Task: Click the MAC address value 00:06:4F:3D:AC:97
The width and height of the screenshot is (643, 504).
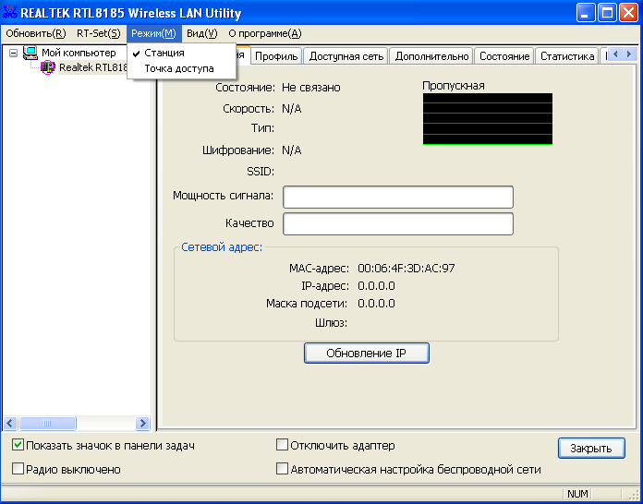Action: [x=406, y=269]
